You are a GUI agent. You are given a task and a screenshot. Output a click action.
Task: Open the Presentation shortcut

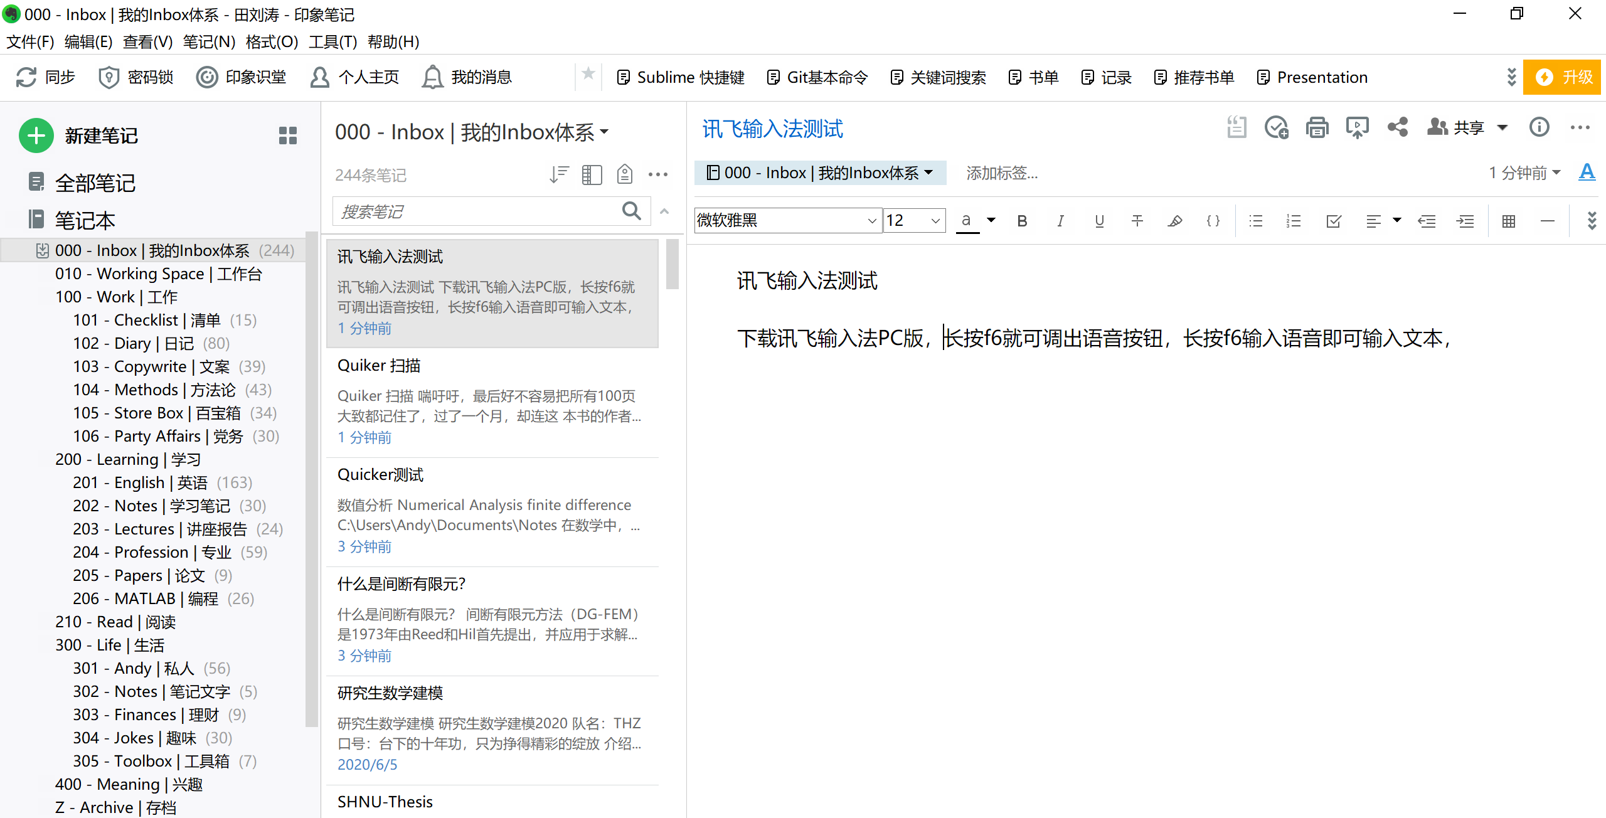pyautogui.click(x=1313, y=77)
